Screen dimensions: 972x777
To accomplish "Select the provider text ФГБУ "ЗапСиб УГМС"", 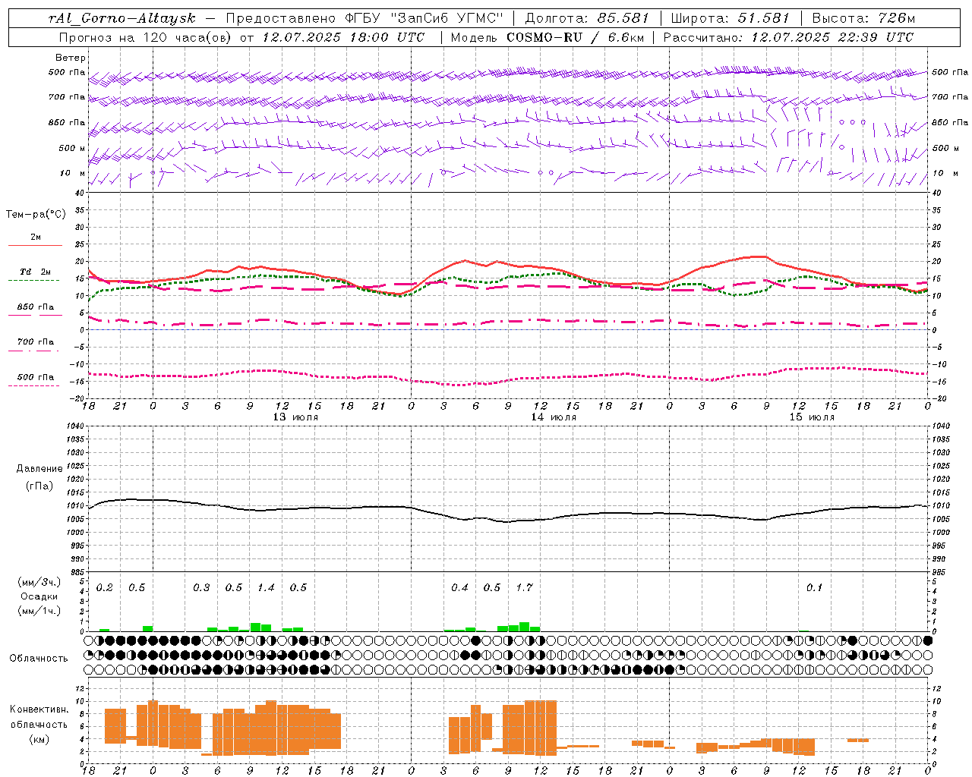I will pyautogui.click(x=425, y=18).
